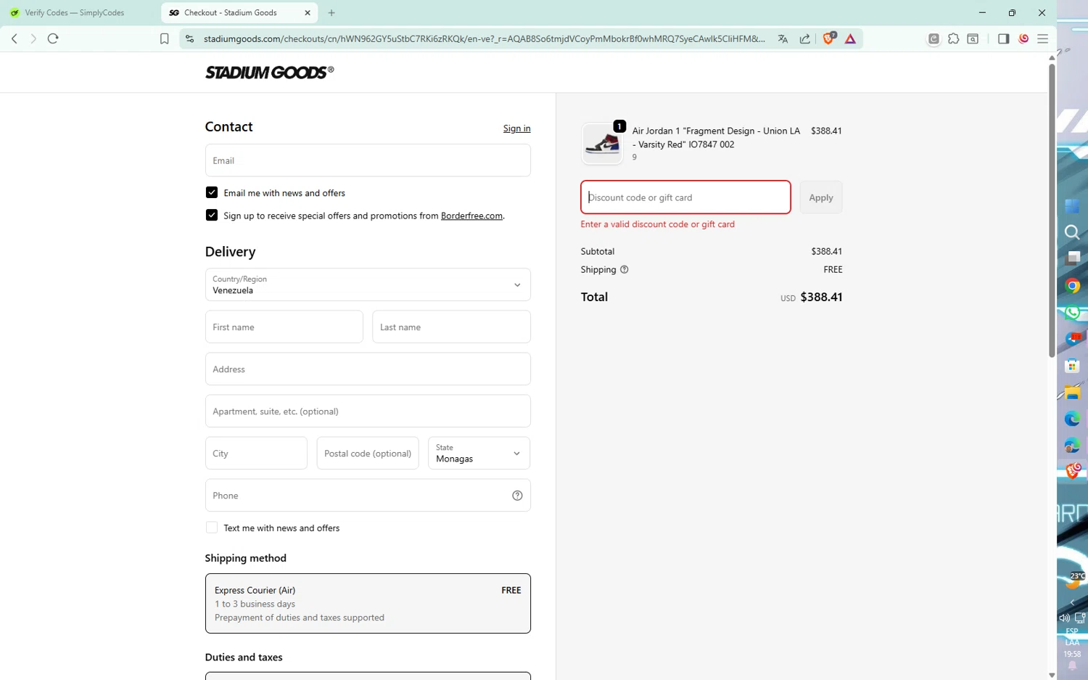
Task: Click the page vertical scrollbar
Action: click(1052, 210)
